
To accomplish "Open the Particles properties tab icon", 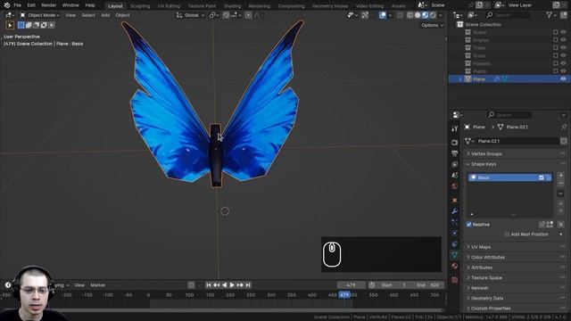I will click(454, 222).
